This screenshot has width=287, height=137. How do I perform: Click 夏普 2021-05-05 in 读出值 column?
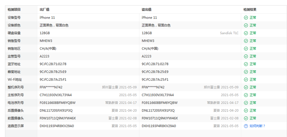(226, 126)
